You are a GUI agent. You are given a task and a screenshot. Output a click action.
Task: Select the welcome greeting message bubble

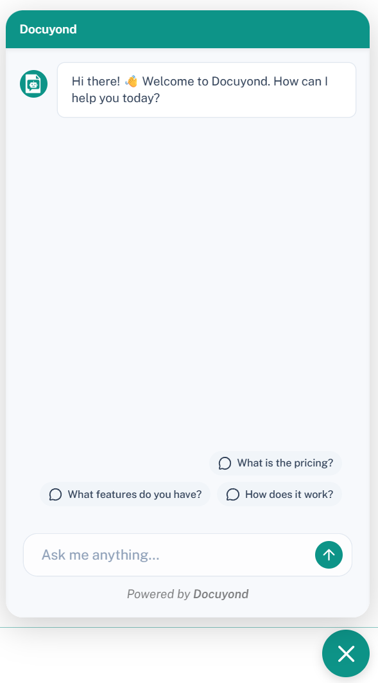[206, 89]
